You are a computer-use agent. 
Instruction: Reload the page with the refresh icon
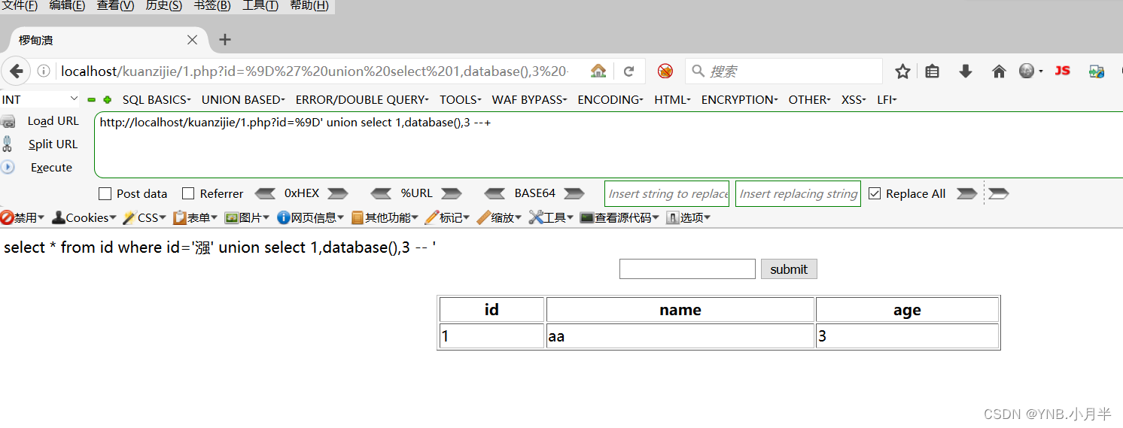628,71
